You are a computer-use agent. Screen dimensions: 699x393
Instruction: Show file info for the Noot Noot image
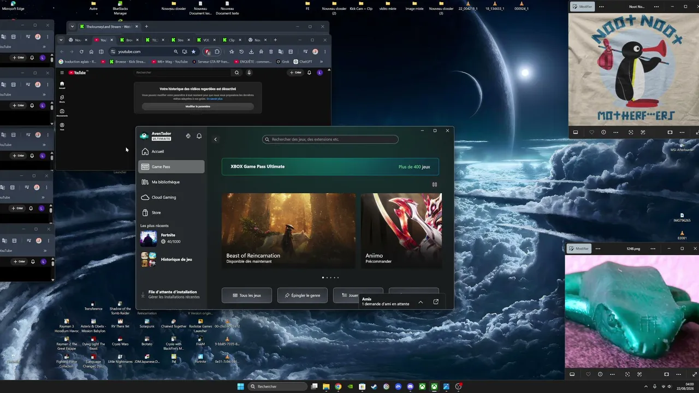(x=603, y=132)
